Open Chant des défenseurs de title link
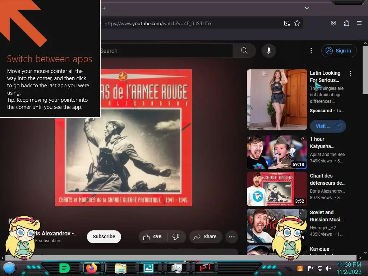368x276 pixels. coord(328,179)
